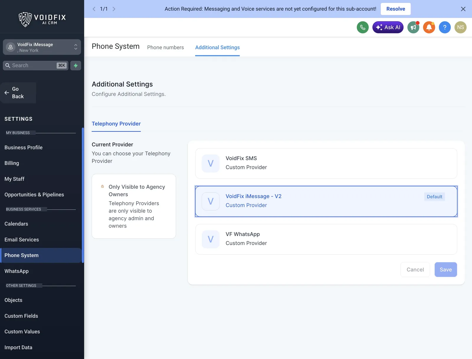Image resolution: width=472 pixels, height=359 pixels.
Task: Open Custom Fields settings
Action: (x=21, y=316)
